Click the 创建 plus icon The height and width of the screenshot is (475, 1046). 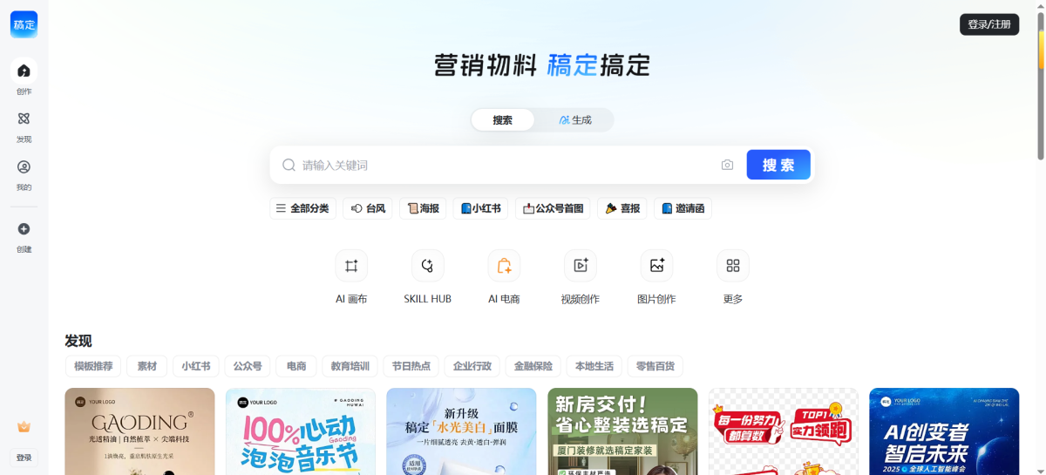coord(24,229)
